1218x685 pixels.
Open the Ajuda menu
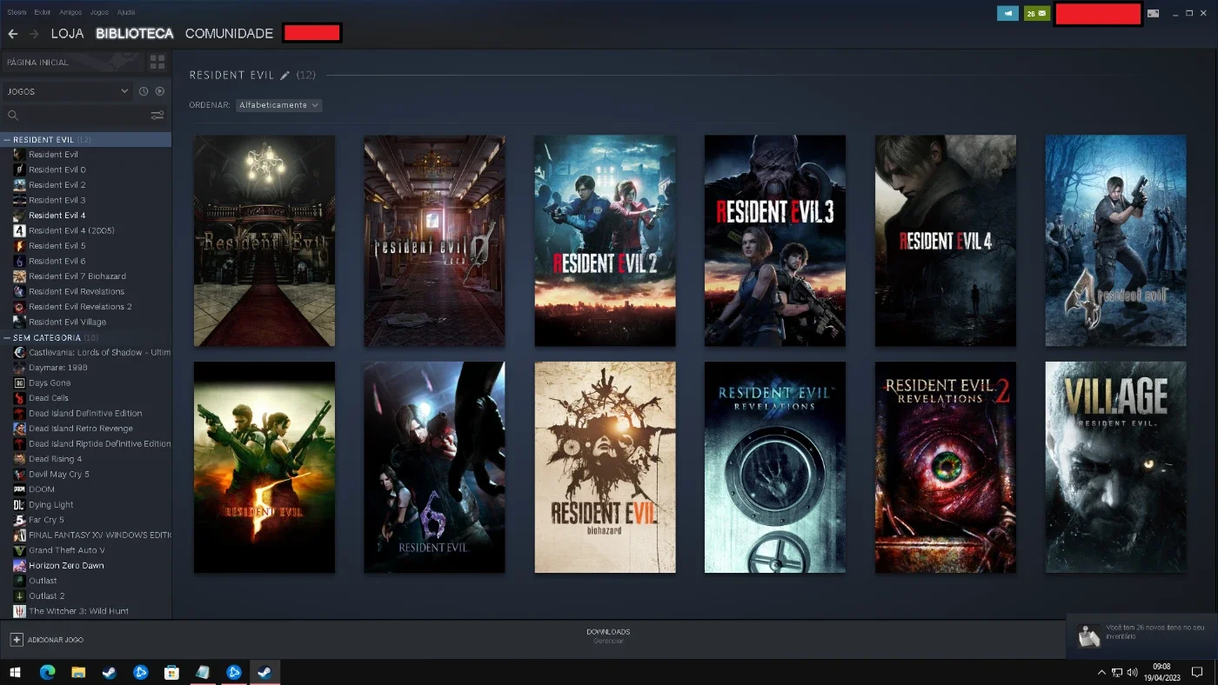click(x=126, y=12)
